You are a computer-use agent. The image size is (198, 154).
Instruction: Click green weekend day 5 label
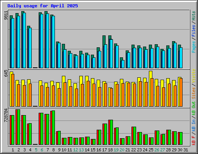pyautogui.click(x=36, y=150)
